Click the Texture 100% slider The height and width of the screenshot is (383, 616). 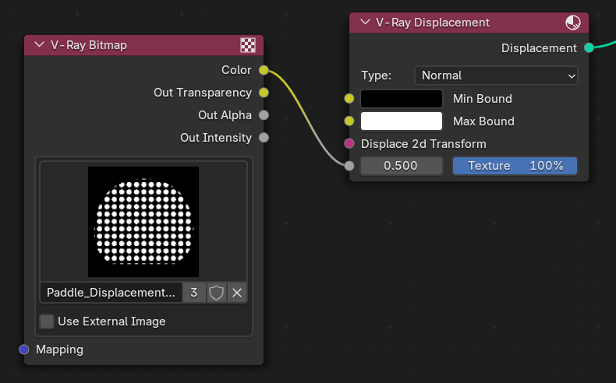point(515,166)
